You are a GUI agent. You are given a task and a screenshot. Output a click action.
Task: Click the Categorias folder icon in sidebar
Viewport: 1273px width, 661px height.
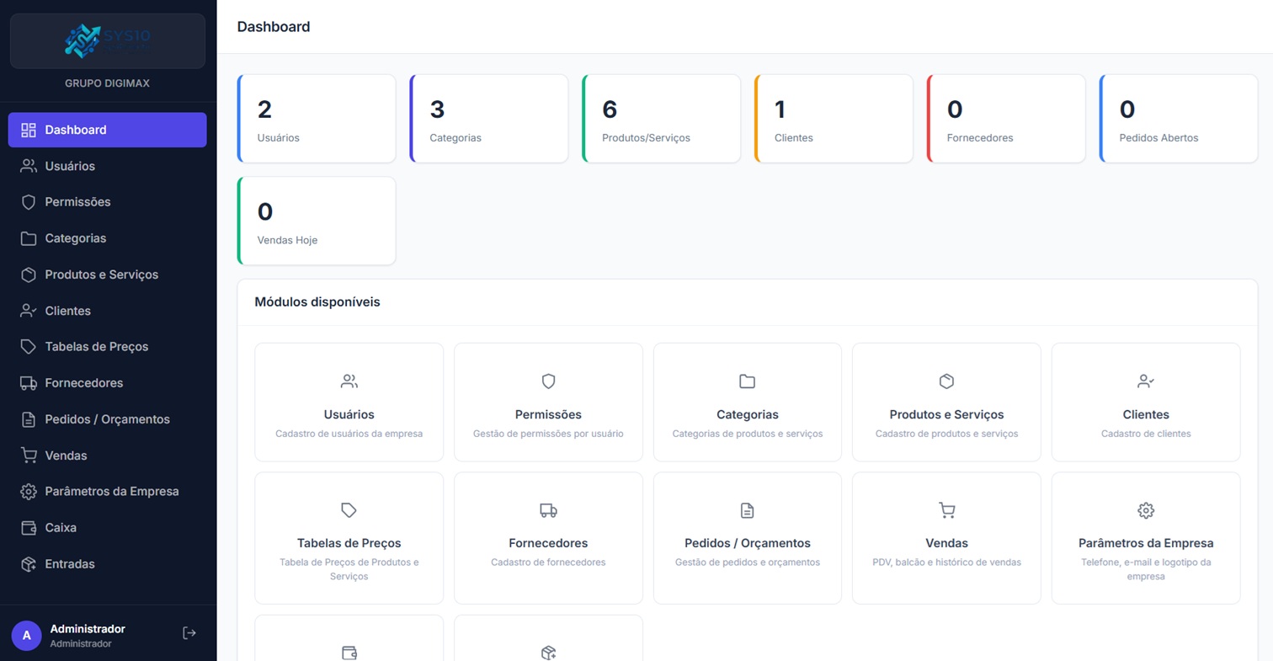29,238
